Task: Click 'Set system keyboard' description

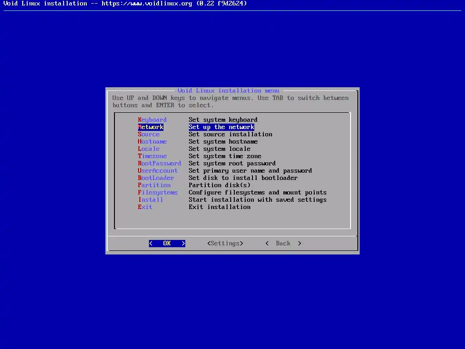Action: [x=223, y=120]
